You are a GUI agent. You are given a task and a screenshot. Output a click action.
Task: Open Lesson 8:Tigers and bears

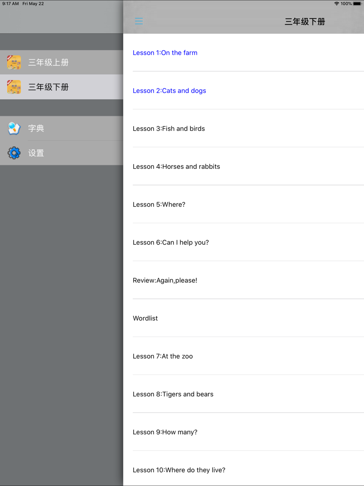(x=244, y=394)
